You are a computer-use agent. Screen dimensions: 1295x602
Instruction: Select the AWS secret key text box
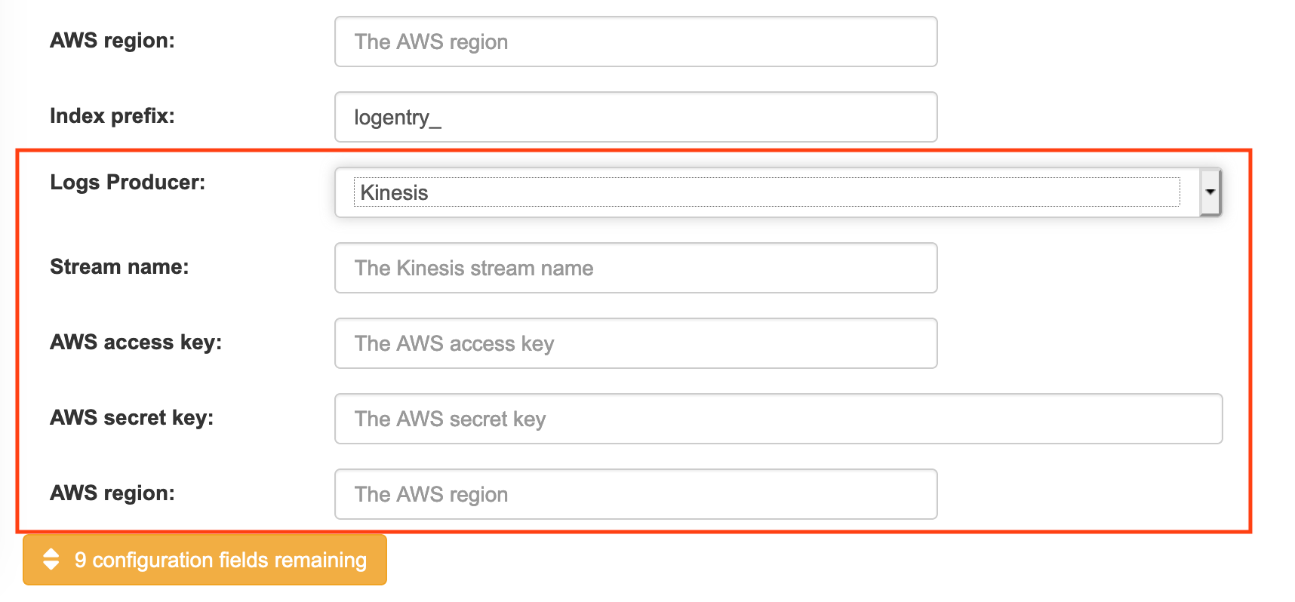point(778,419)
